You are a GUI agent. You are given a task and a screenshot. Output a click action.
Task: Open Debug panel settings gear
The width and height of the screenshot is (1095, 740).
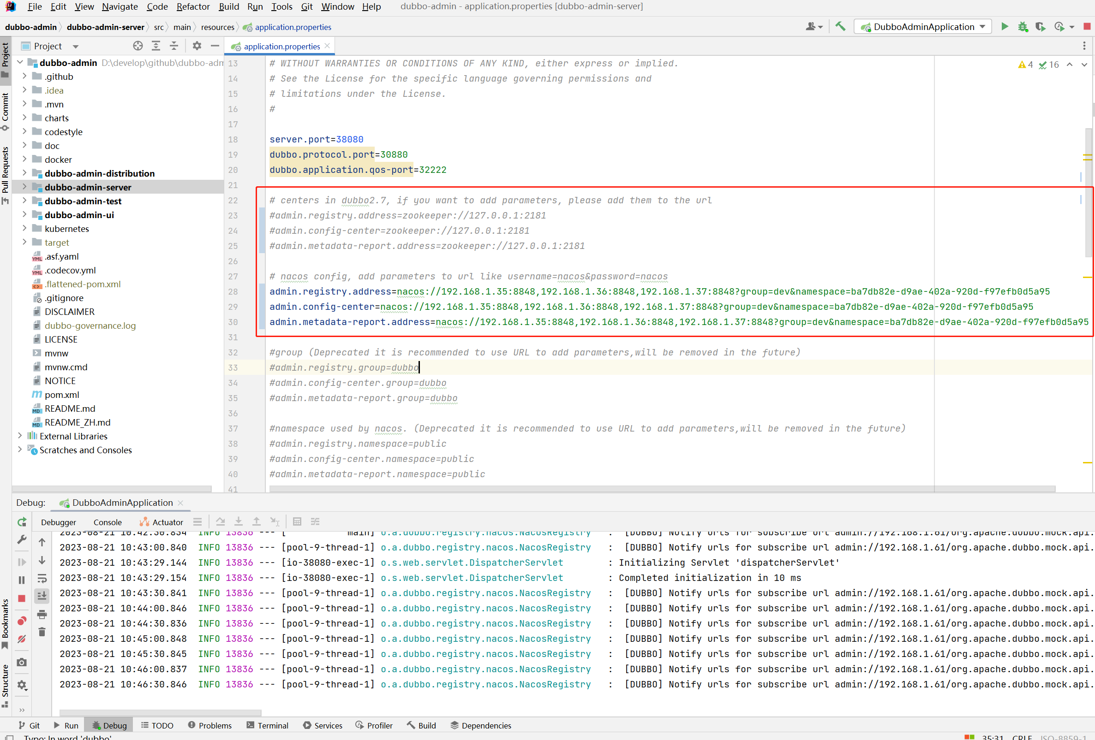(x=22, y=685)
